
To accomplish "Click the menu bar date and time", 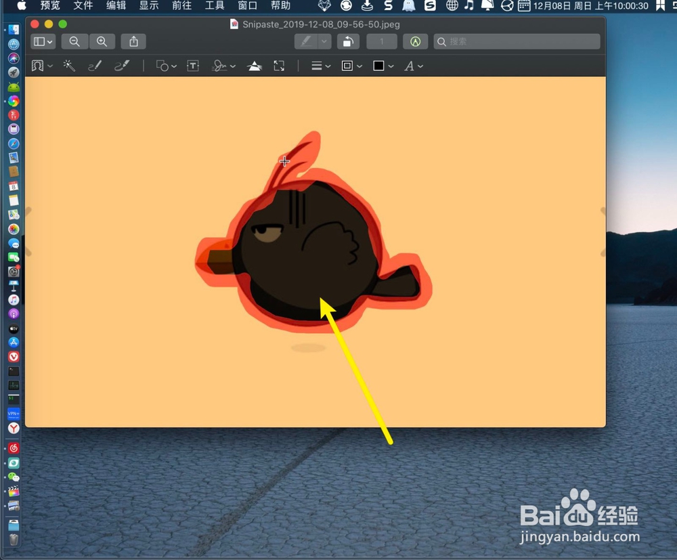I will click(590, 5).
